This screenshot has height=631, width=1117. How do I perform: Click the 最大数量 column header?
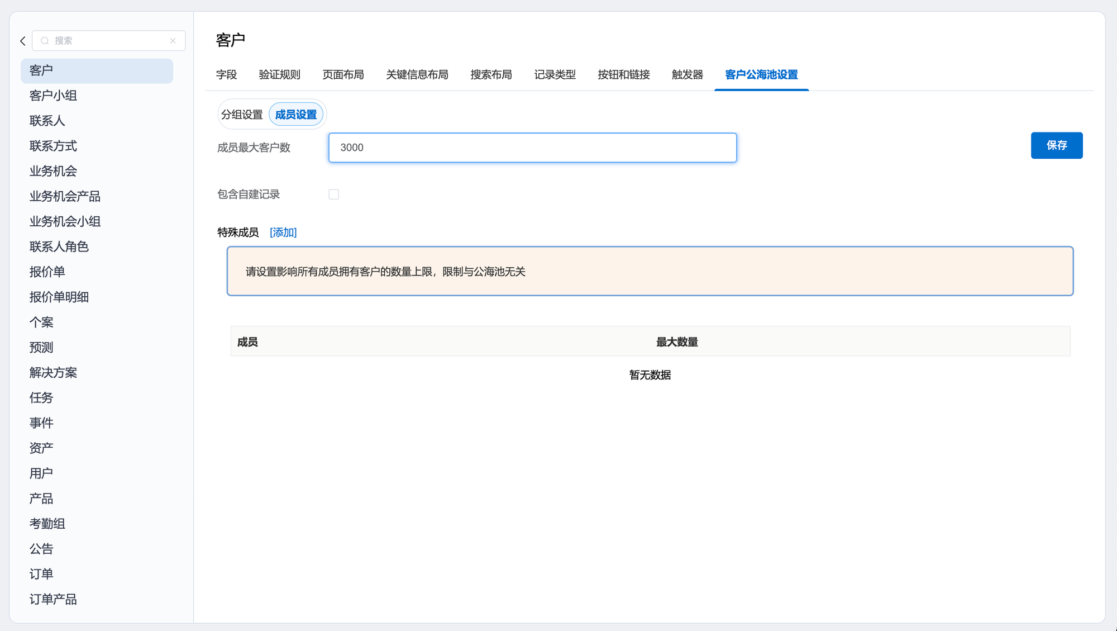(676, 342)
